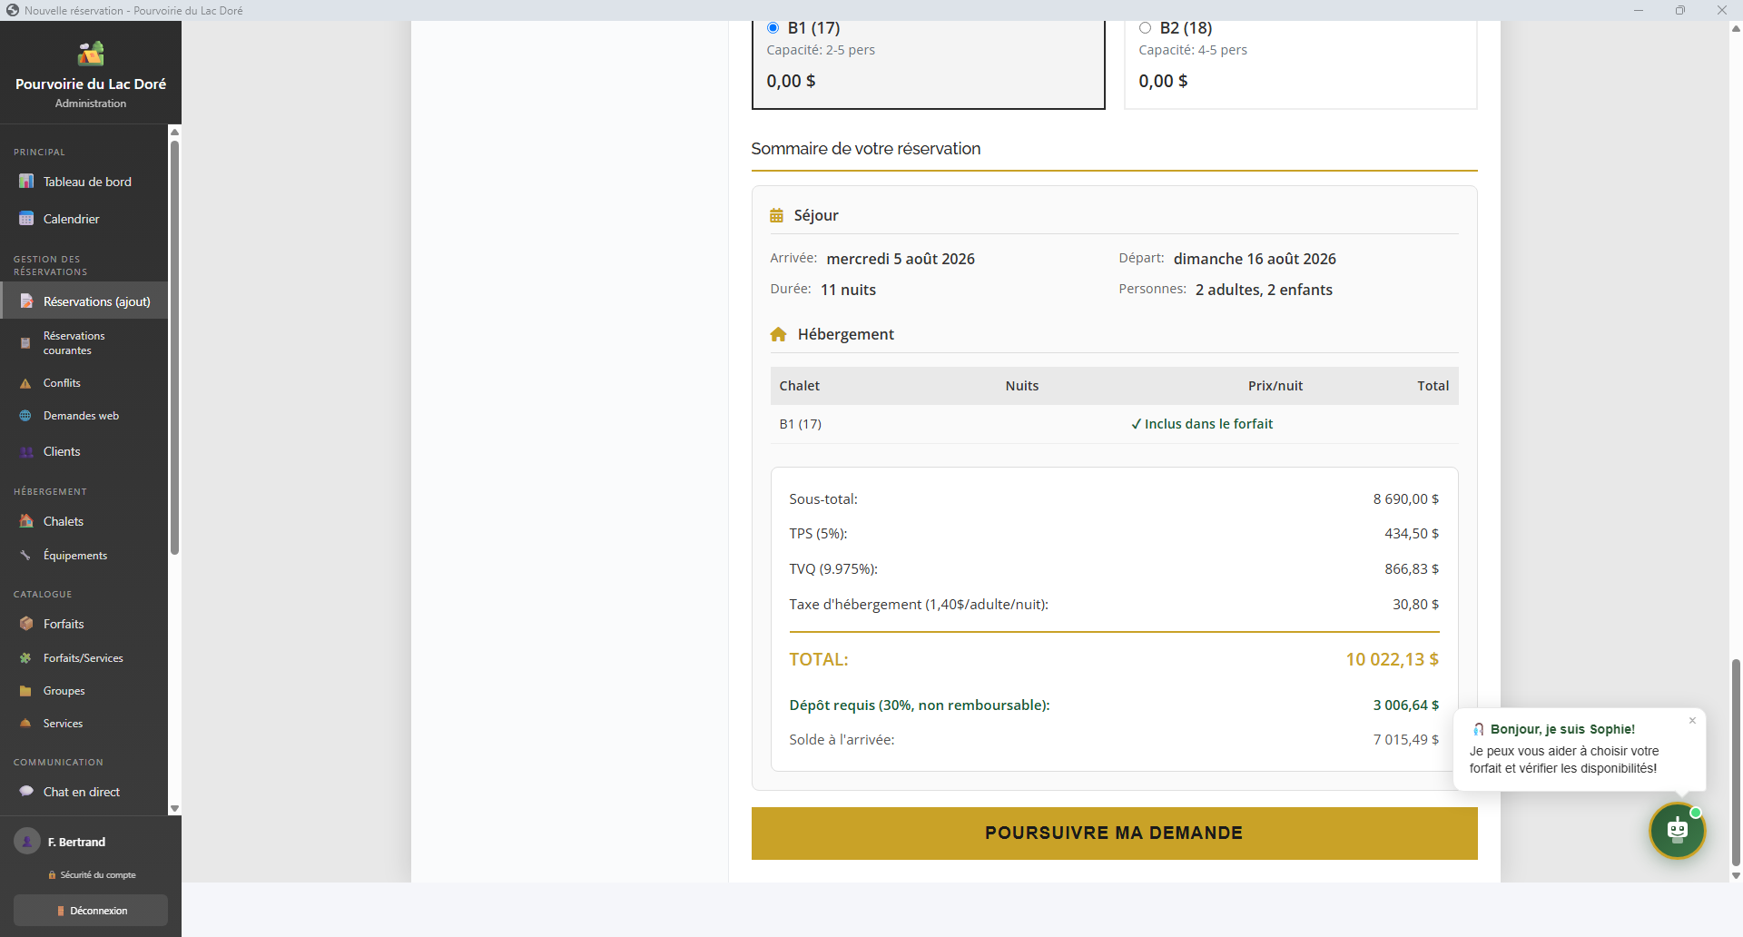Click the Chalets house icon in sidebar

(26, 521)
